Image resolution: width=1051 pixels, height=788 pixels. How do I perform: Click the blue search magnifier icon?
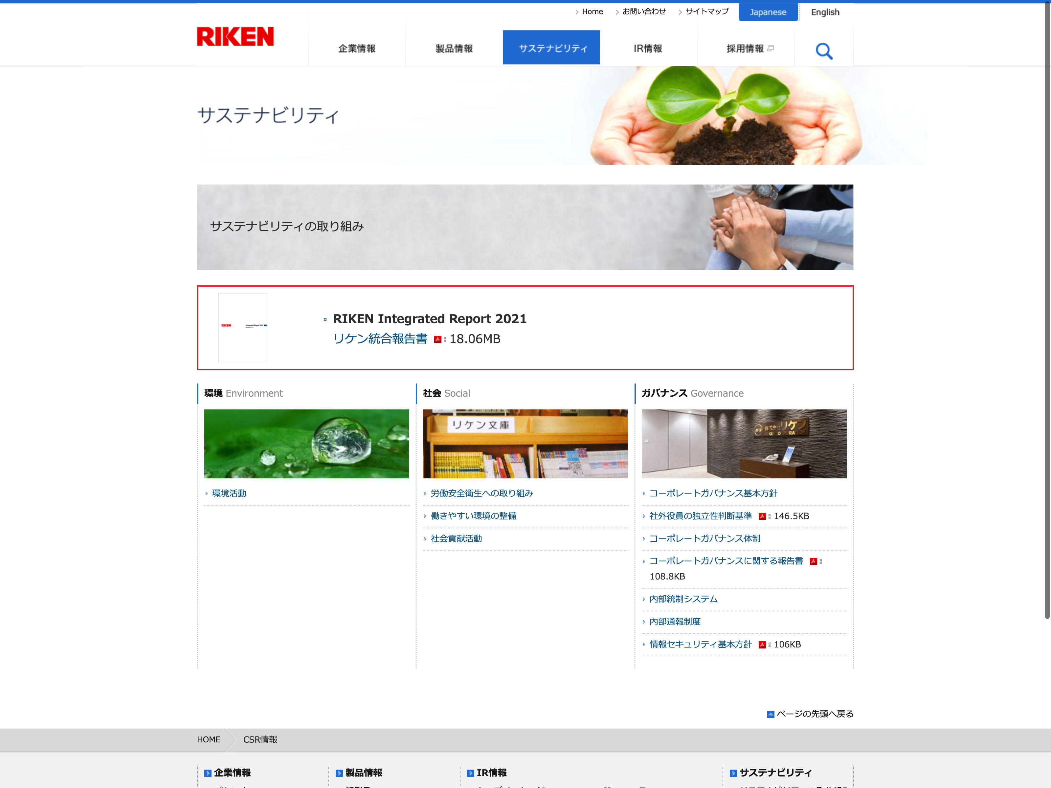coord(824,51)
